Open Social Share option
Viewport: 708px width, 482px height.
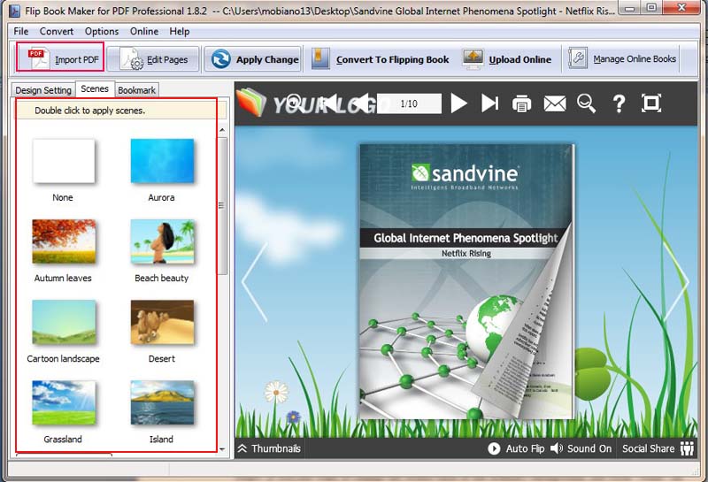point(658,448)
